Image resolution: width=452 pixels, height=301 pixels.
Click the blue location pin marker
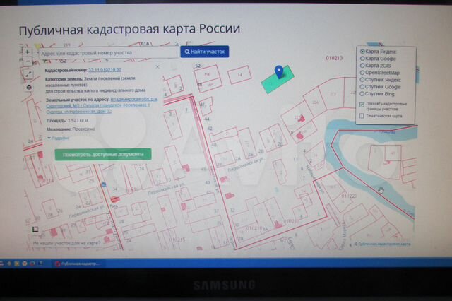[279, 72]
